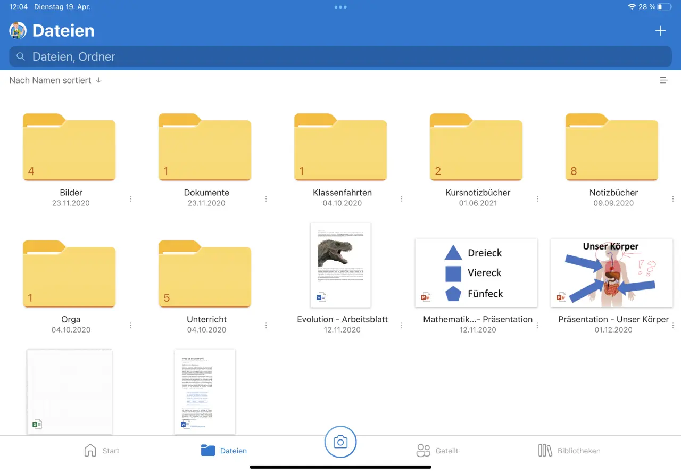
Task: Open the three-dot menu for Evolution - Arbeitsblatt
Action: point(402,325)
